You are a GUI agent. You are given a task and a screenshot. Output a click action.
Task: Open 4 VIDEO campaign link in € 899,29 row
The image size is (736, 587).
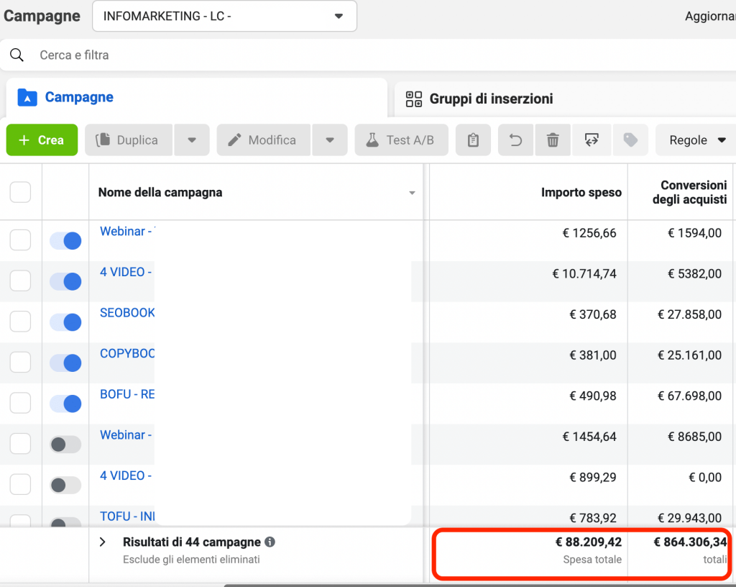(x=126, y=475)
